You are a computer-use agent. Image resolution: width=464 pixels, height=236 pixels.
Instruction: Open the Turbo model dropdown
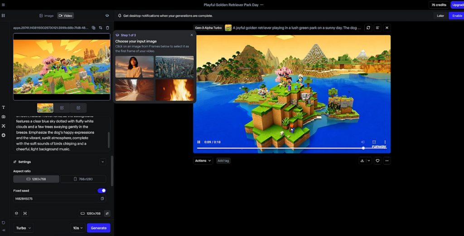pyautogui.click(x=24, y=228)
